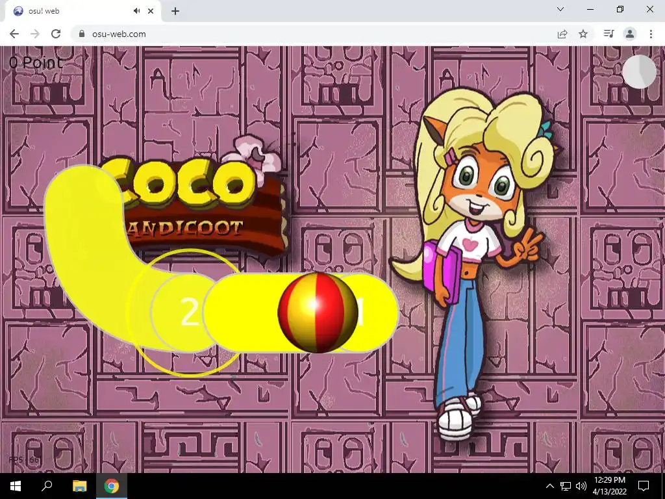Mute the tab audio speaker icon
This screenshot has height=499, width=665.
coord(136,11)
